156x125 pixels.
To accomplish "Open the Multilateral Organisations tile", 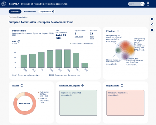I will click(x=125, y=103).
